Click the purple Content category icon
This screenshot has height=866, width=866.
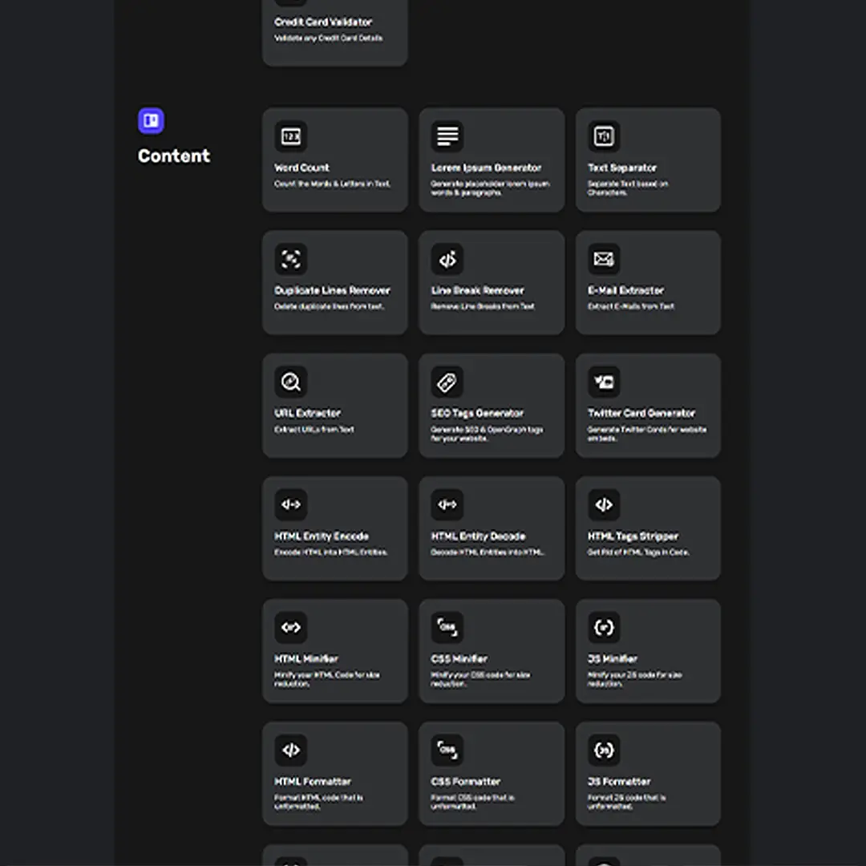tap(151, 120)
